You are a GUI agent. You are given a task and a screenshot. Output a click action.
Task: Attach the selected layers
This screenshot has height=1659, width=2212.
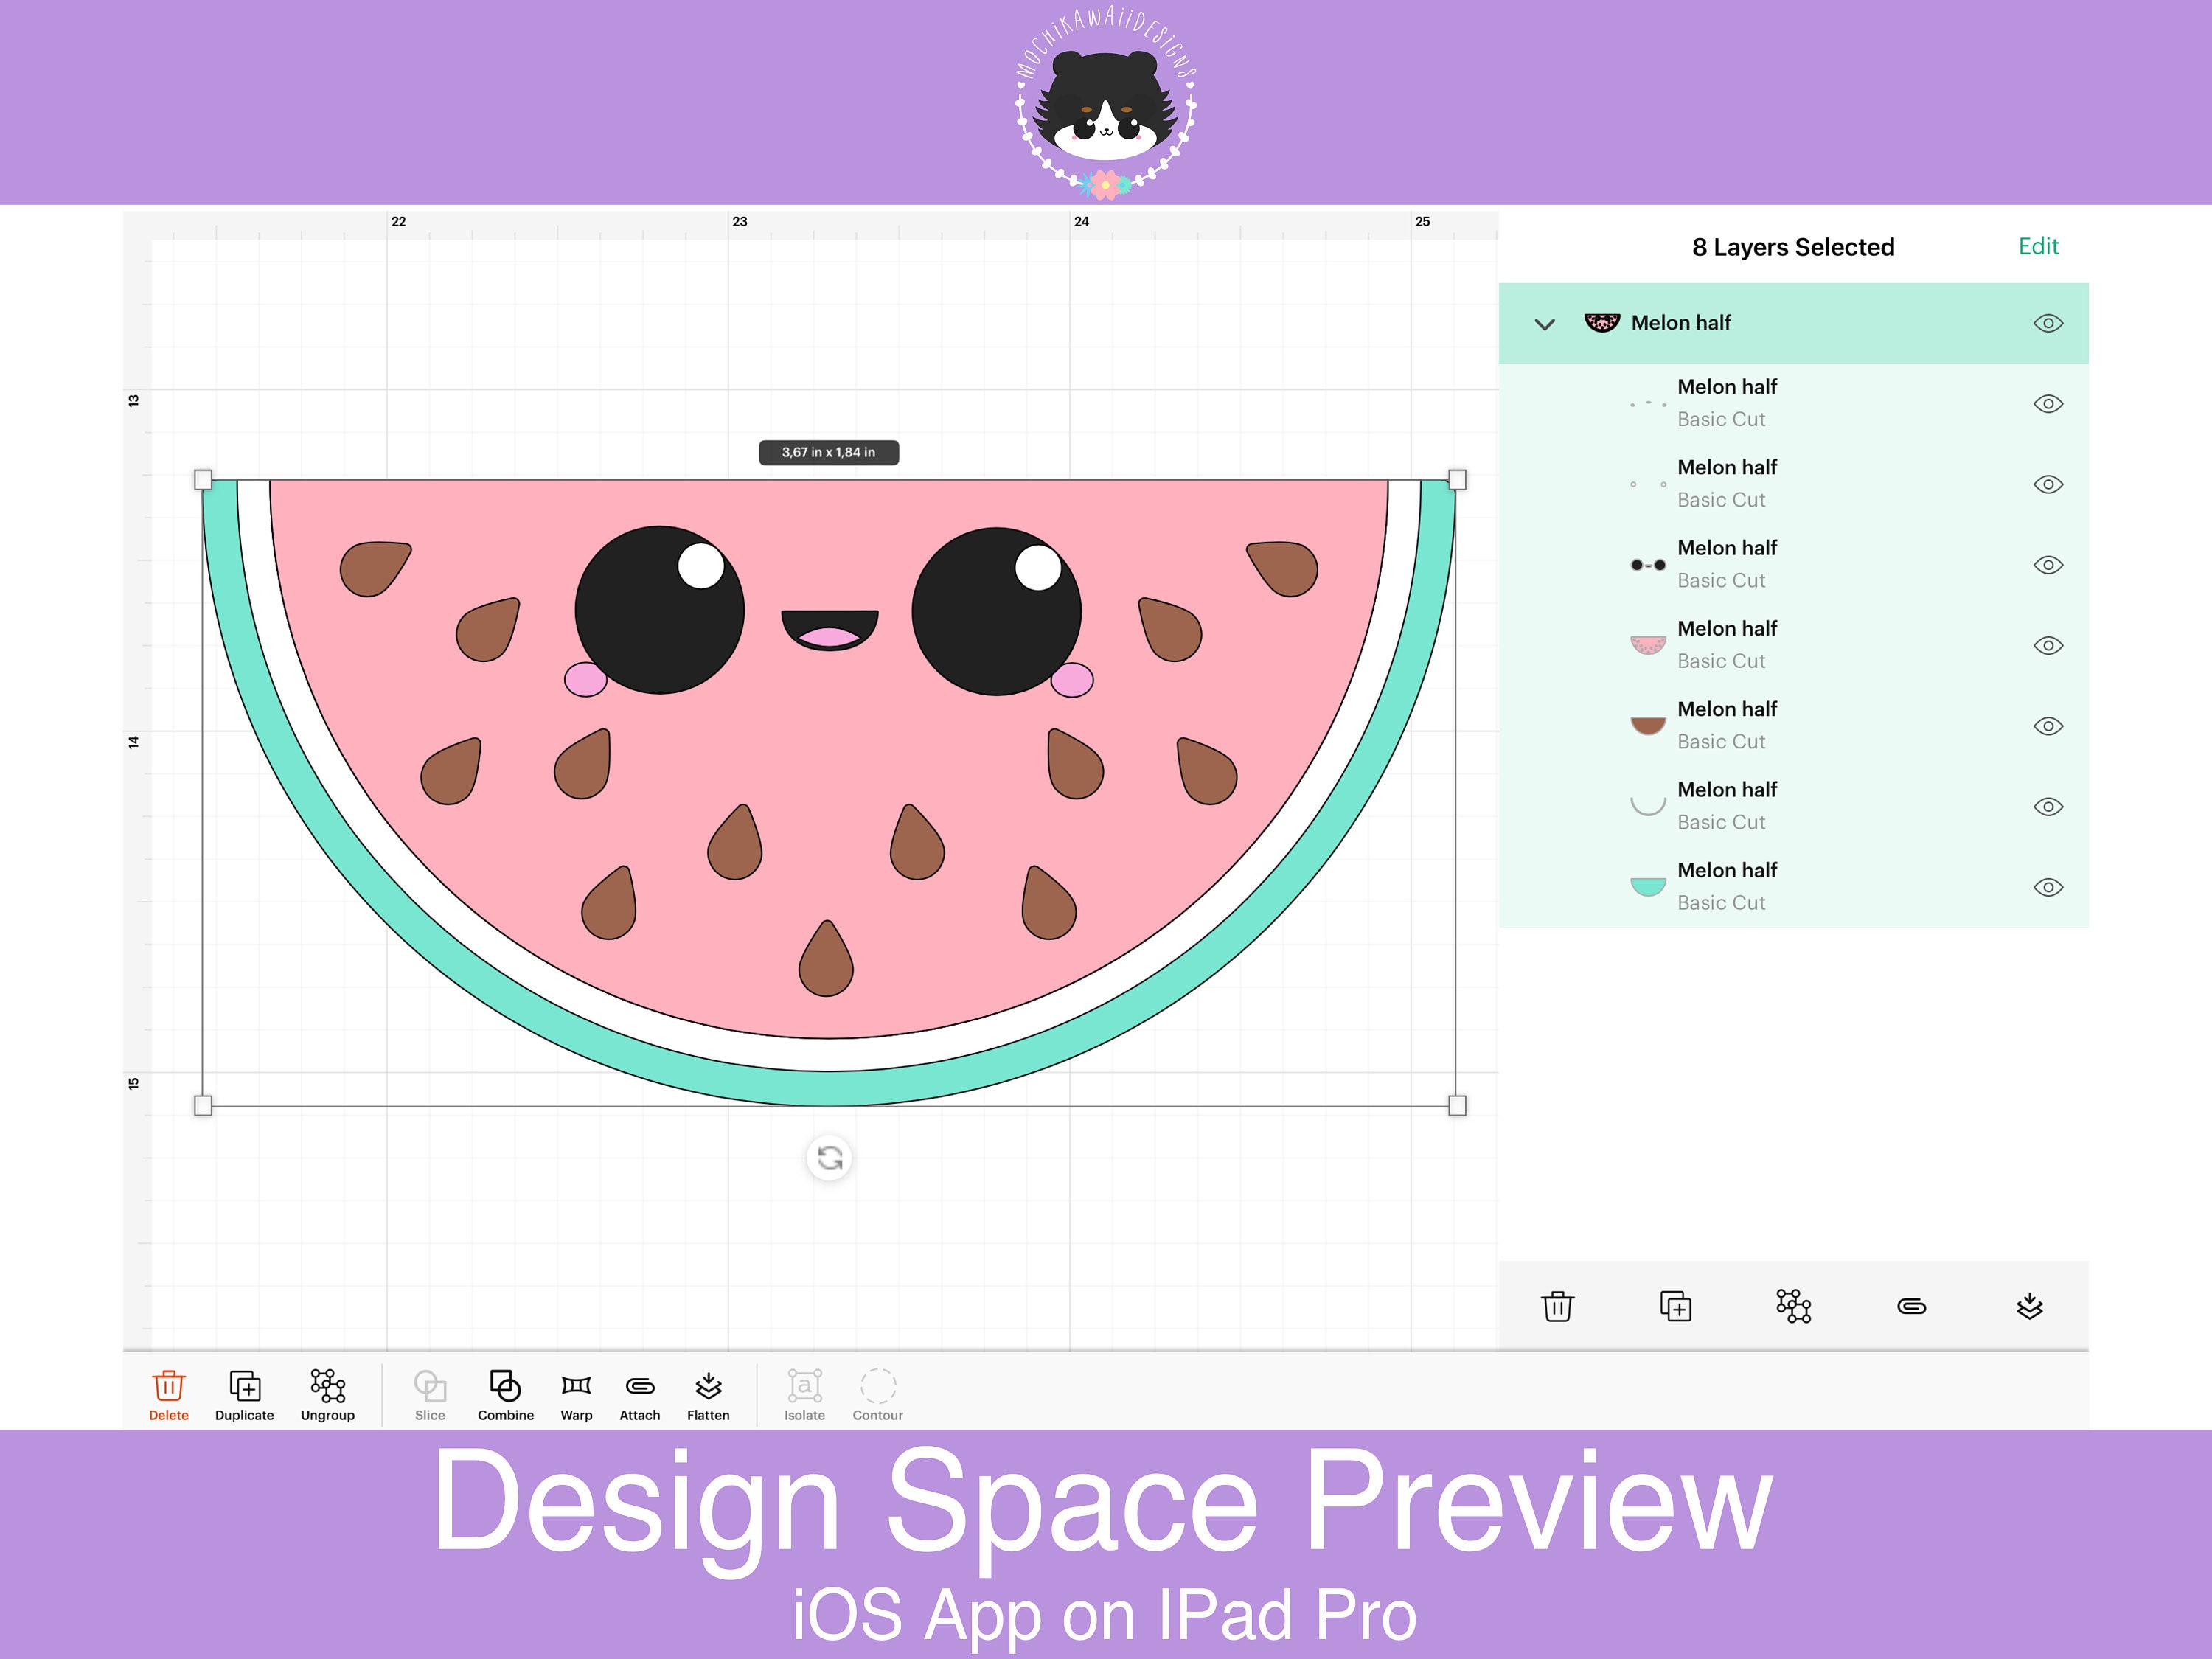tap(639, 1392)
